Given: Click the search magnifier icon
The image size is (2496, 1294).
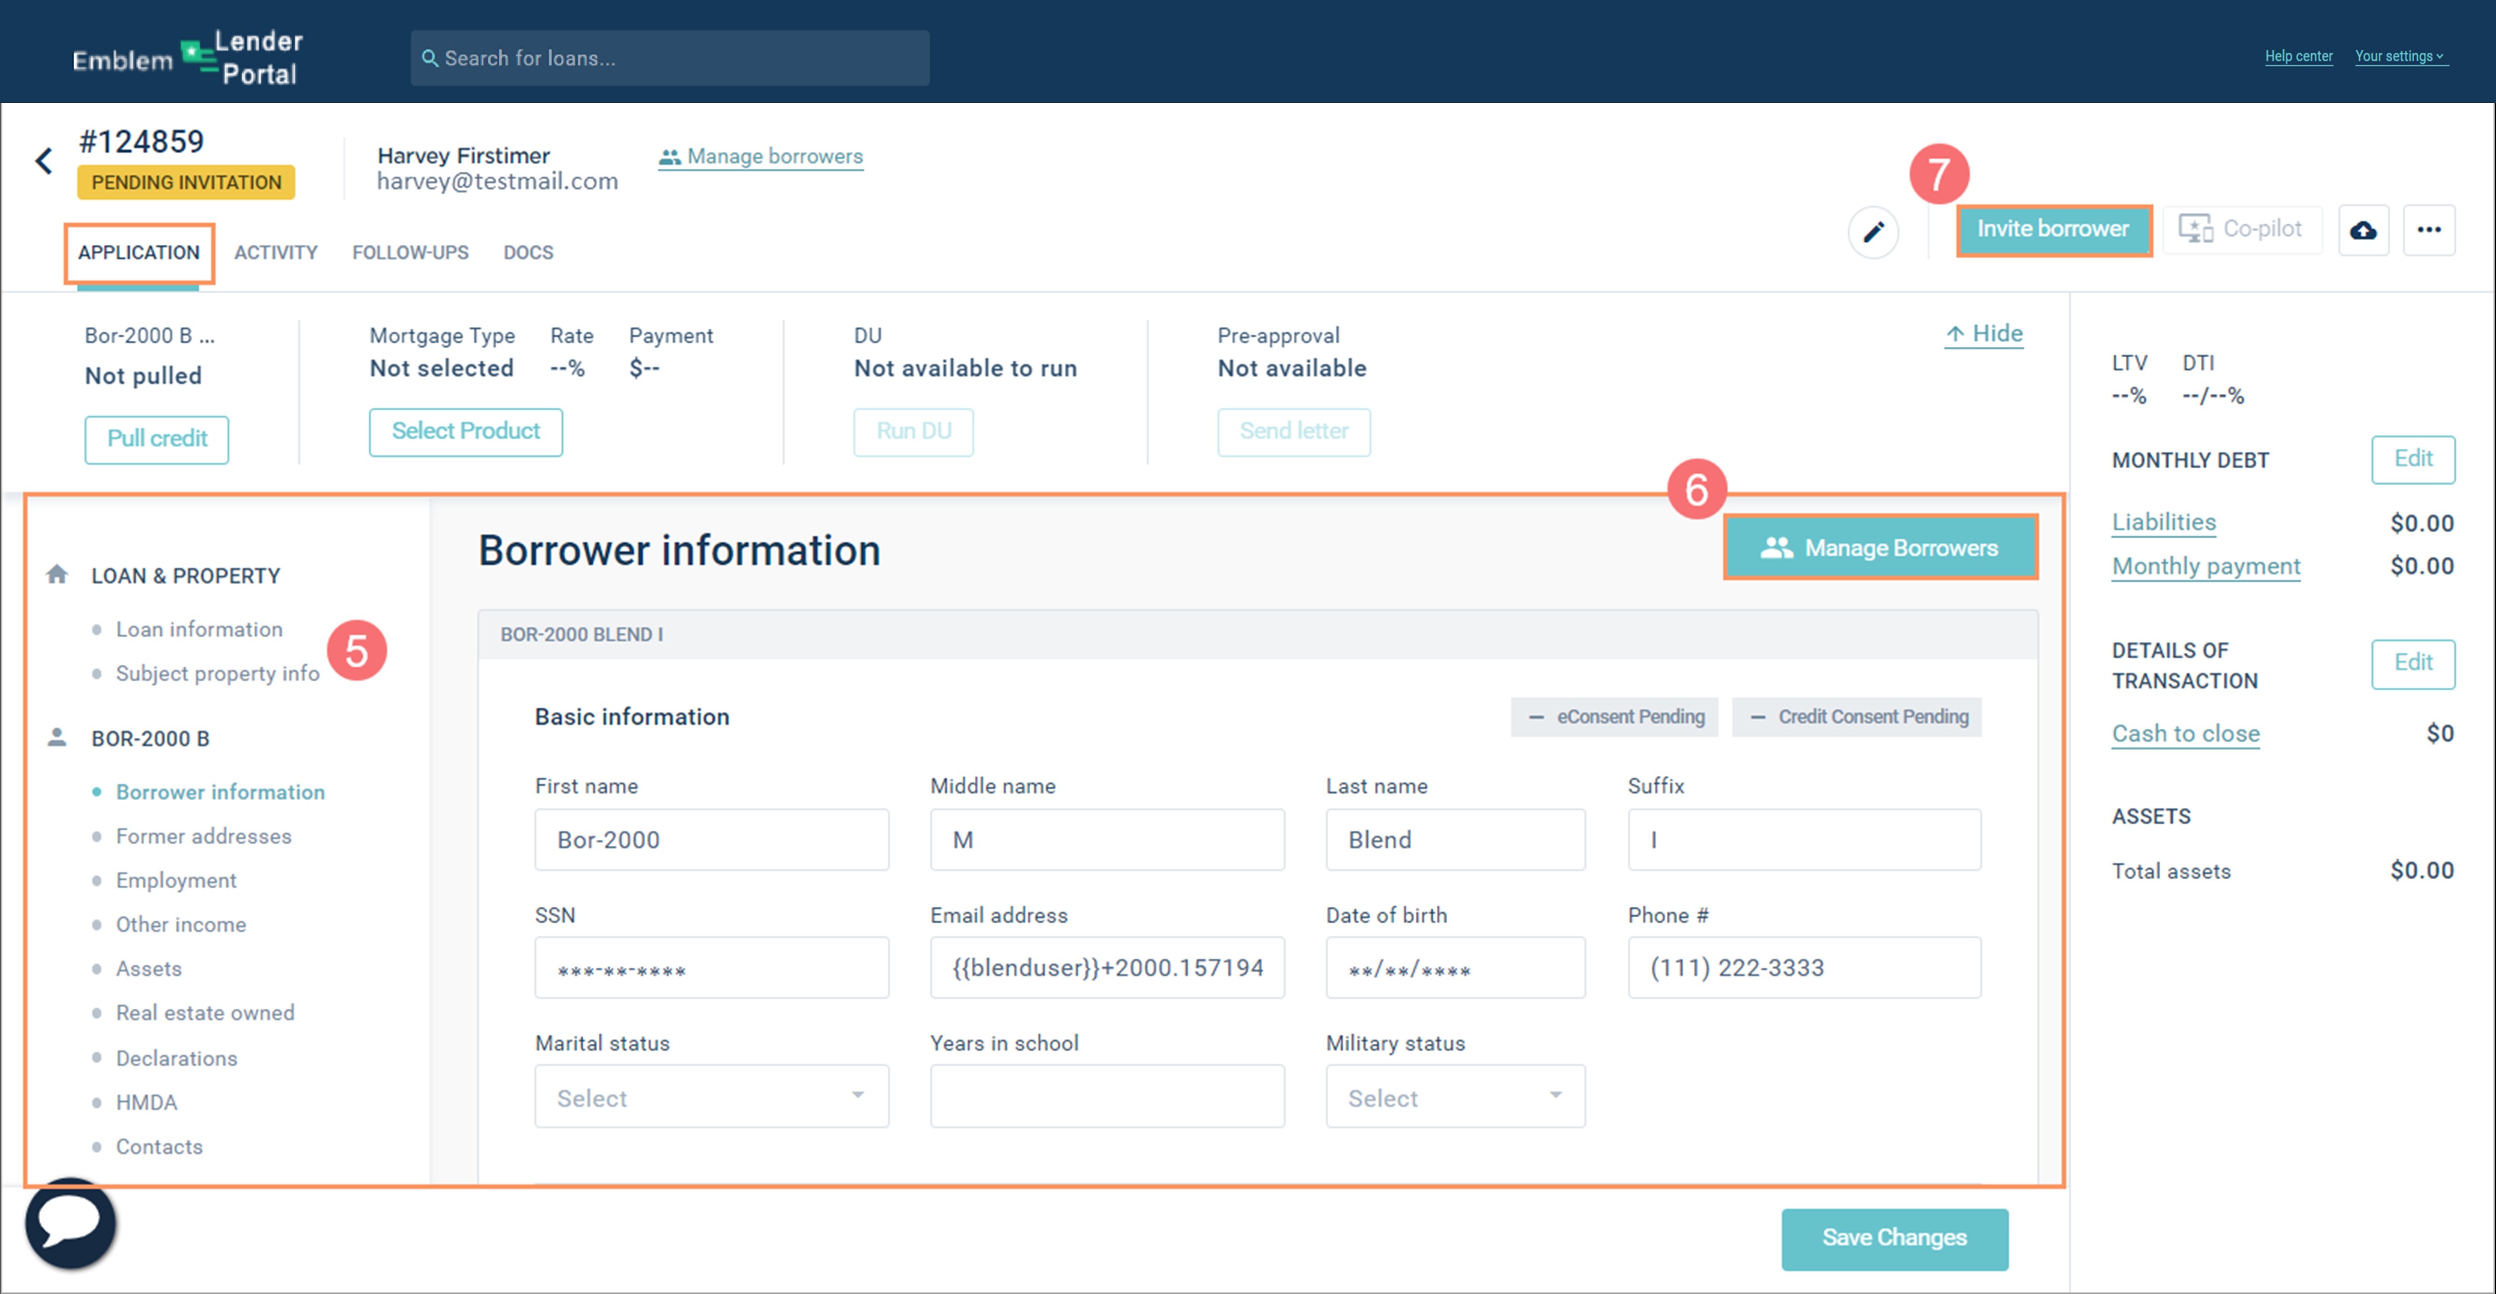Looking at the screenshot, I should (x=430, y=58).
